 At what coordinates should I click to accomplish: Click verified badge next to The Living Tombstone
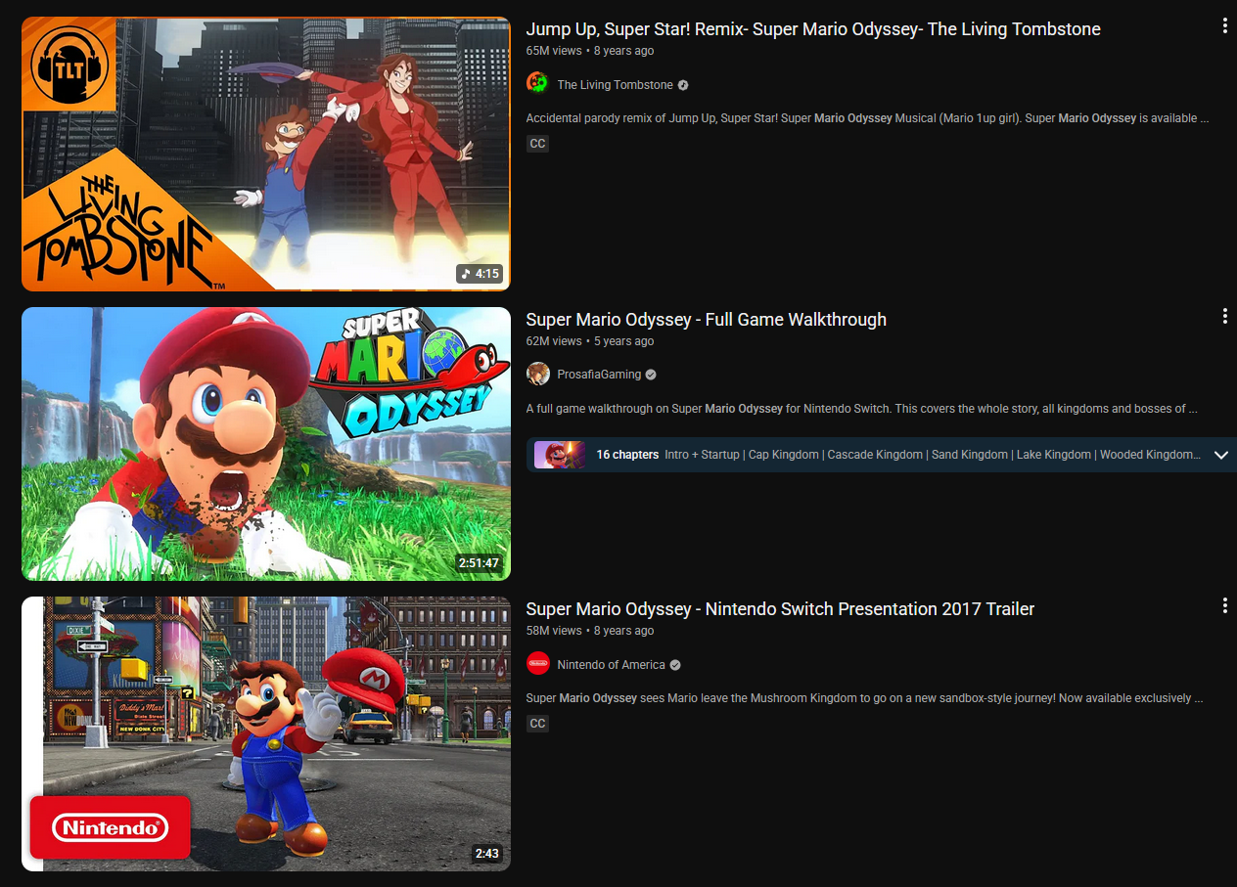point(683,85)
